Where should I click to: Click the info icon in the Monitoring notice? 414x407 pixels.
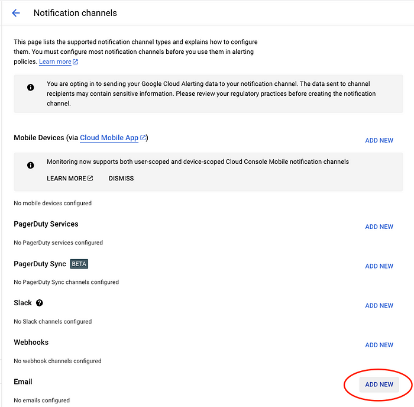click(31, 165)
